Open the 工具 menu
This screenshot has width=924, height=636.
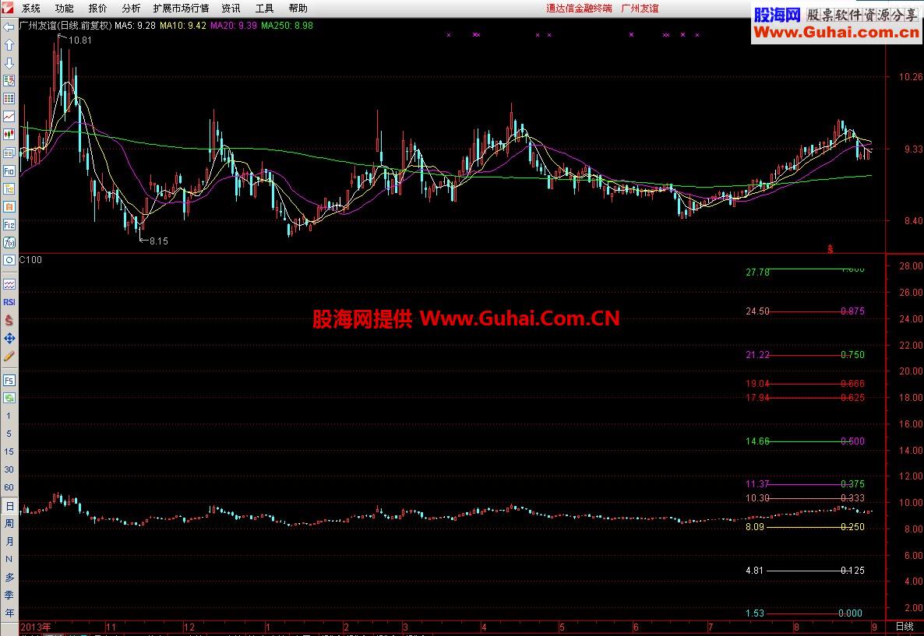(x=265, y=9)
